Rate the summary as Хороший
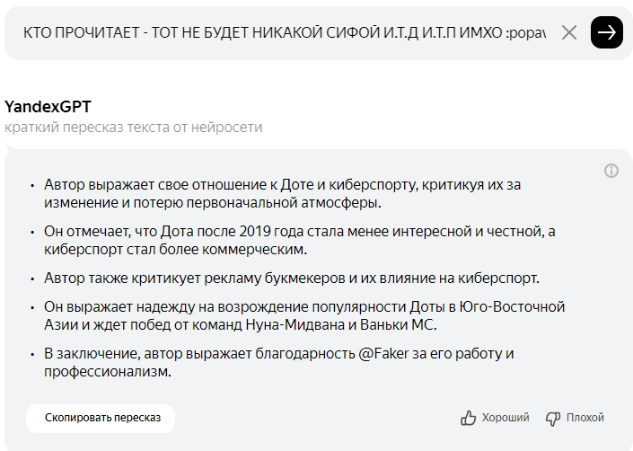633x451 pixels. [506, 418]
